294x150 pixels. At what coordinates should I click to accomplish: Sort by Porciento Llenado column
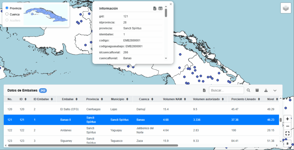click(x=244, y=99)
